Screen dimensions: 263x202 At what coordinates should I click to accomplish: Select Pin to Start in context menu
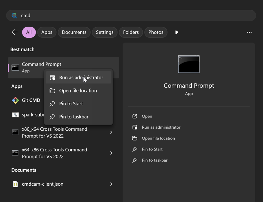click(x=71, y=104)
